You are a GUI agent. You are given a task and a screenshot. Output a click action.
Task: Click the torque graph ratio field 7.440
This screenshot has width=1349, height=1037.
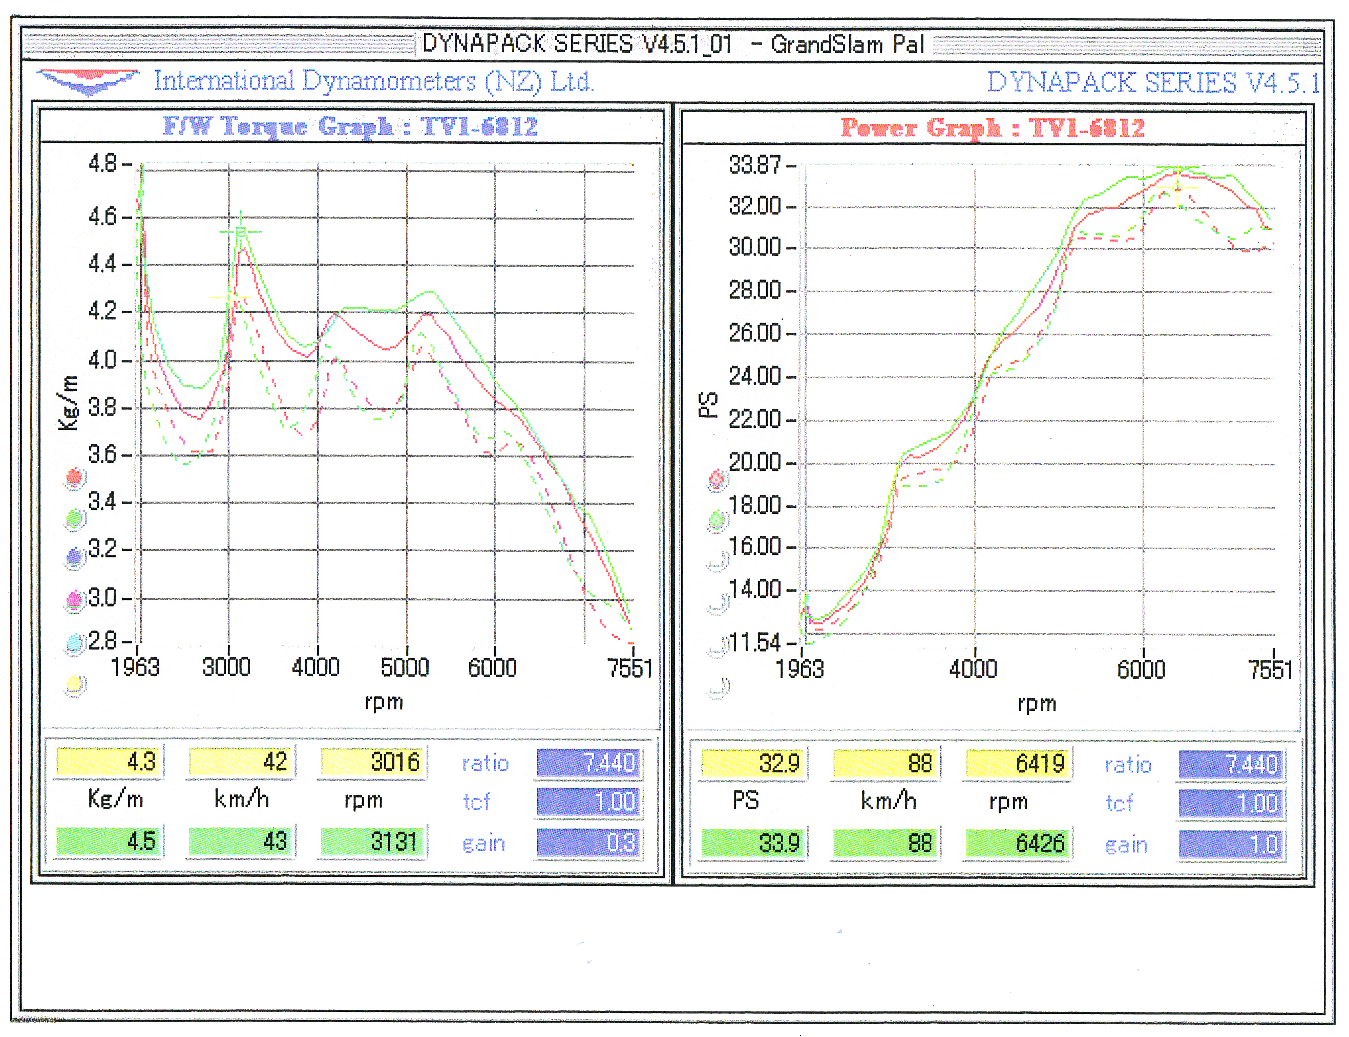pyautogui.click(x=588, y=763)
